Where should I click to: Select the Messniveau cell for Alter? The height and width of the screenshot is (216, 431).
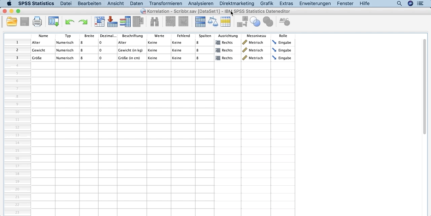coord(256,43)
